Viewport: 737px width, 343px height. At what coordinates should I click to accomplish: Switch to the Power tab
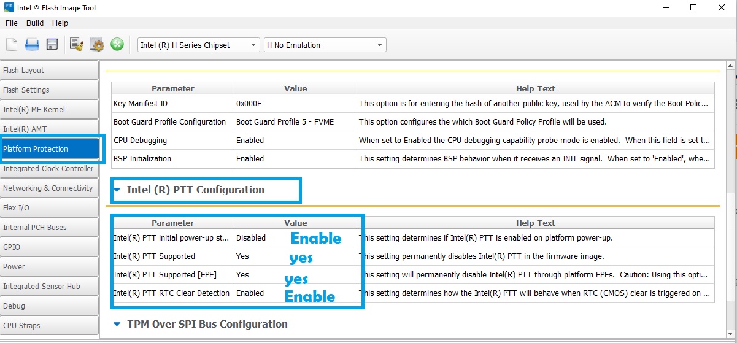49,266
